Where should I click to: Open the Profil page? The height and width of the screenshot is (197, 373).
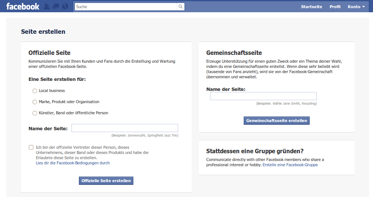(335, 7)
